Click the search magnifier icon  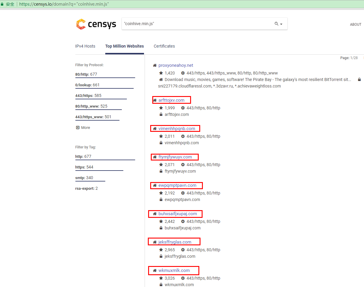(276, 24)
